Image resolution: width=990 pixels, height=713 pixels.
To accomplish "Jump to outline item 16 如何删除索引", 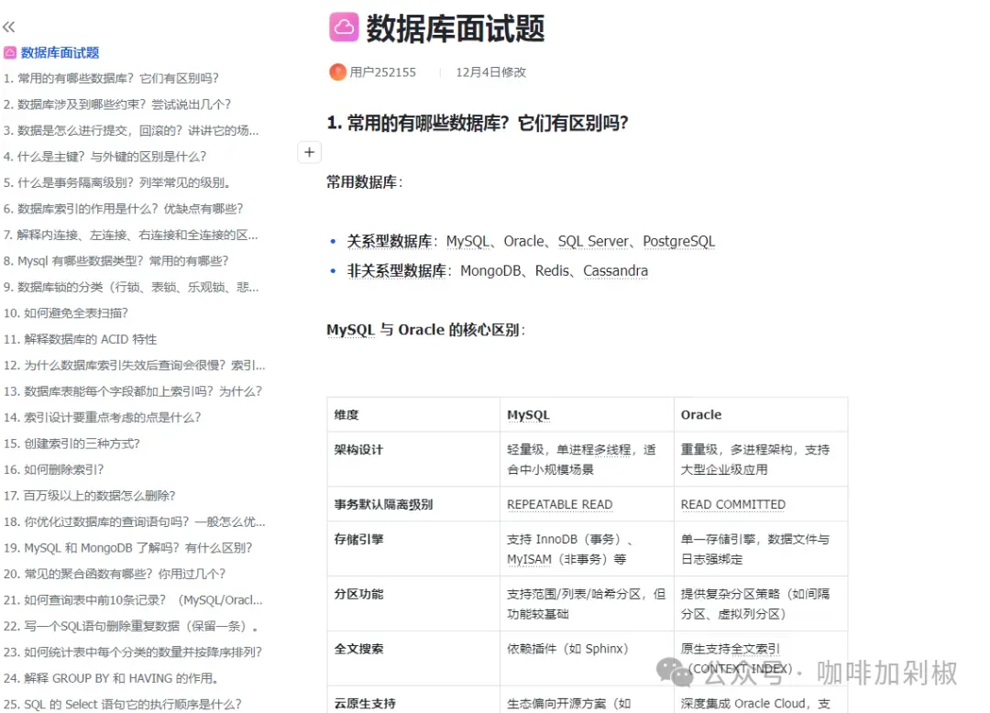I will (54, 470).
